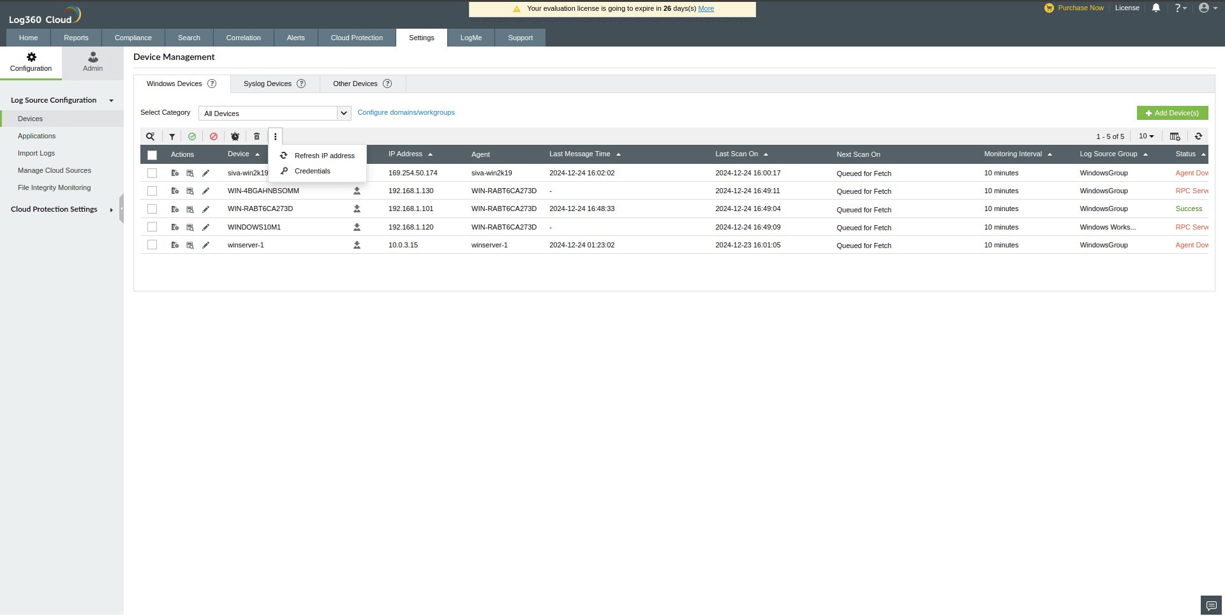Expand the page size dropdown showing 10
The width and height of the screenshot is (1225, 616).
[x=1146, y=136]
